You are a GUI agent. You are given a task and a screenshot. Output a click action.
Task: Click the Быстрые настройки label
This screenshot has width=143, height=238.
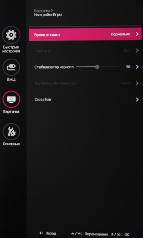click(11, 49)
